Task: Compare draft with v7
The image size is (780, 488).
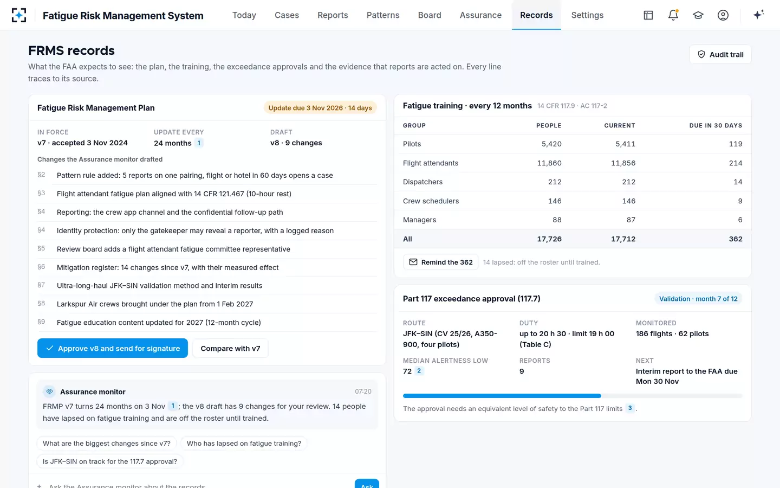Action: 230,348
